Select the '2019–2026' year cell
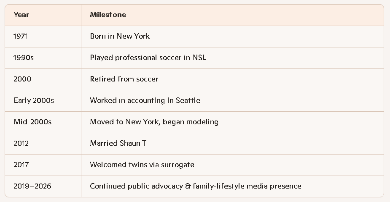This screenshot has height=202, width=390. coord(32,186)
